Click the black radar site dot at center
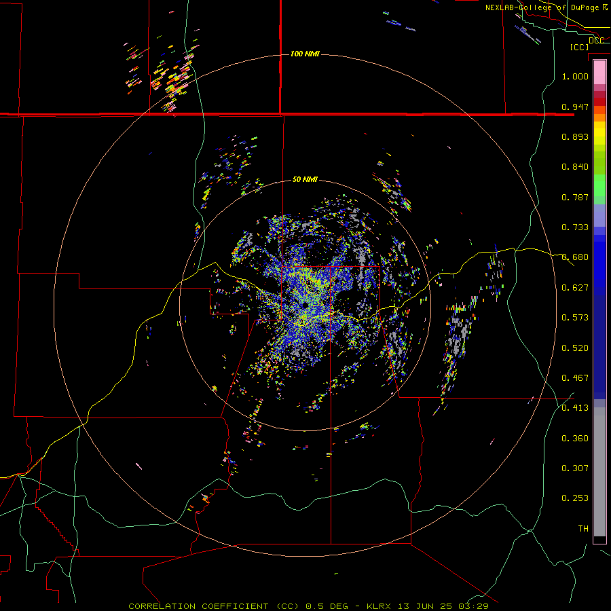This screenshot has width=611, height=611. click(x=305, y=305)
